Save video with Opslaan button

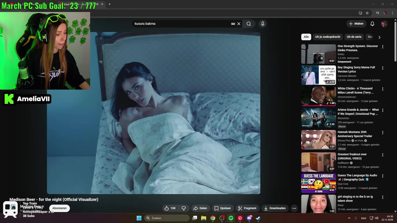pyautogui.click(x=222, y=208)
